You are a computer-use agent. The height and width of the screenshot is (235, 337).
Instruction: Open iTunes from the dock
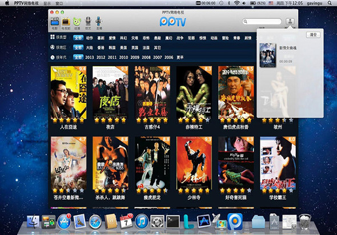(142, 221)
